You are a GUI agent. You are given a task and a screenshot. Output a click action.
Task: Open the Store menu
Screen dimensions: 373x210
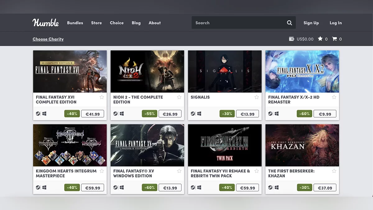(x=96, y=23)
